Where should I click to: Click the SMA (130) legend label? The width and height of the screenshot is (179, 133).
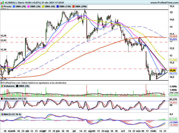point(65,7)
